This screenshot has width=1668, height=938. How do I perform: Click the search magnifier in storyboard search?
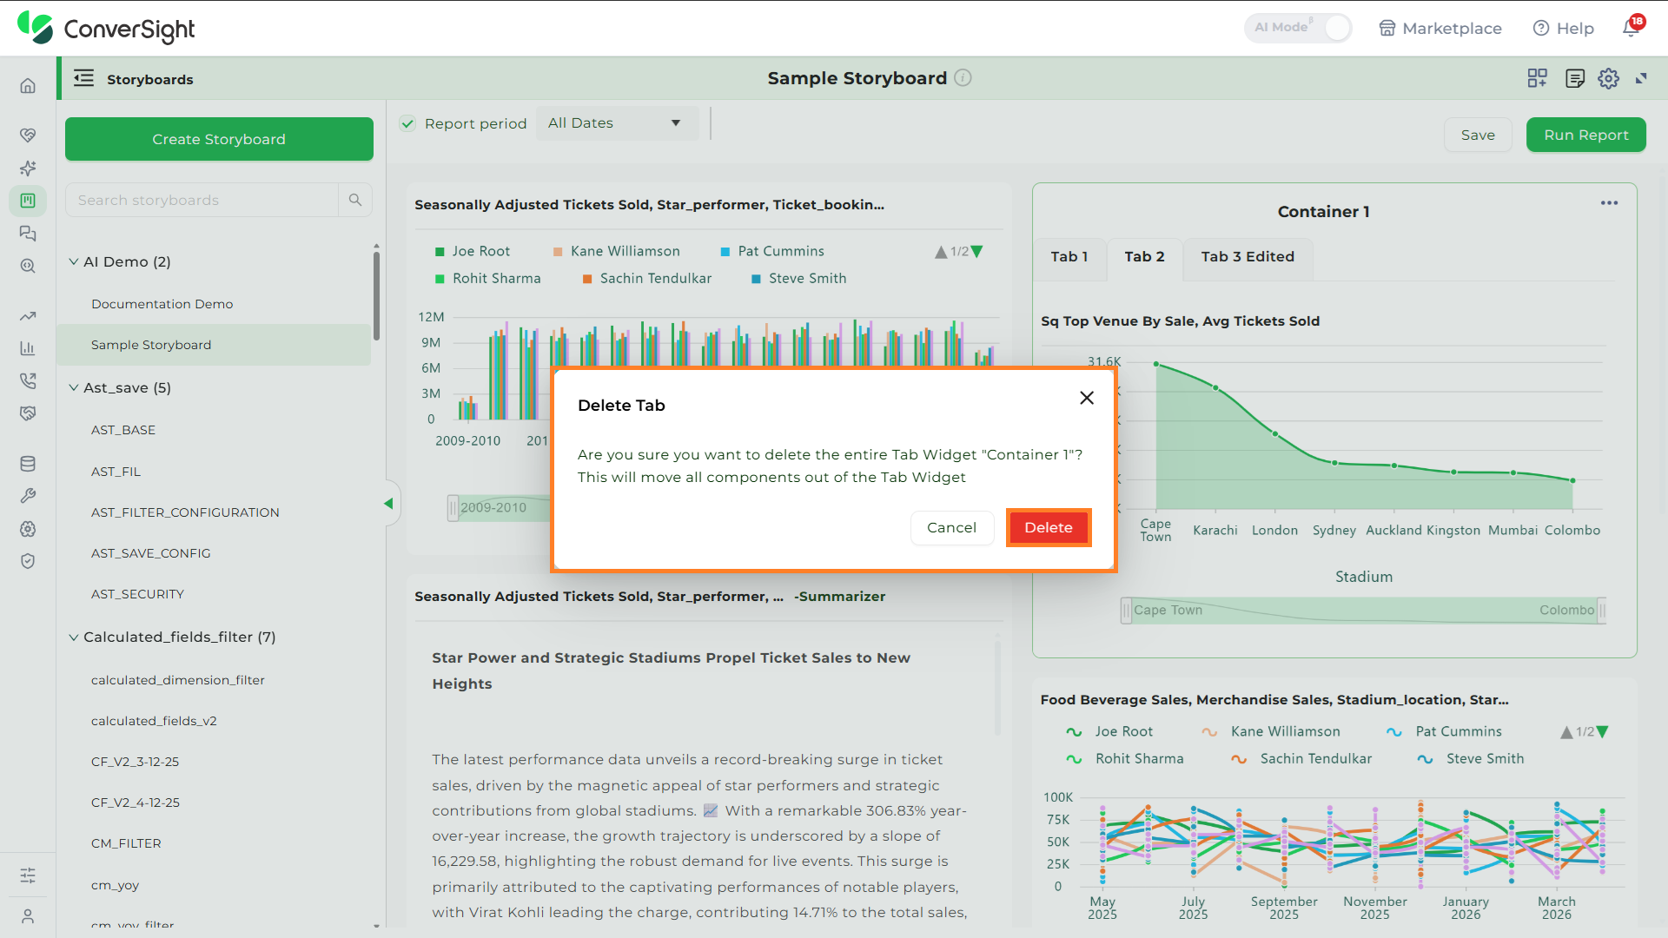(x=355, y=200)
